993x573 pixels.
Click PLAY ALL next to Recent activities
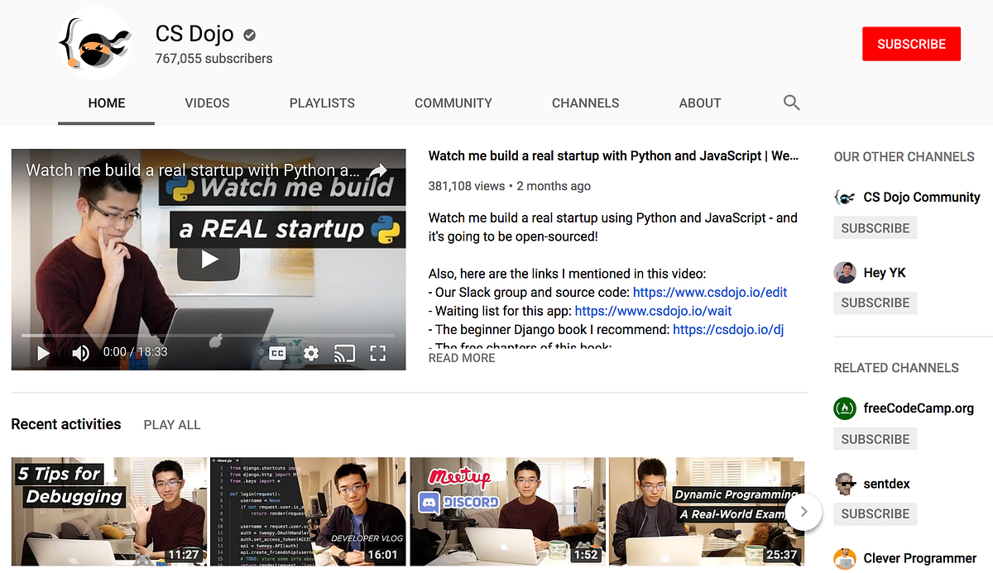(x=171, y=424)
